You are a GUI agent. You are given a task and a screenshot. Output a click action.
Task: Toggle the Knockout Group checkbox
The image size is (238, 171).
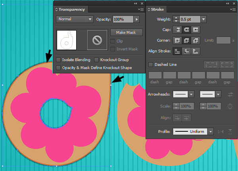pyautogui.click(x=96, y=60)
